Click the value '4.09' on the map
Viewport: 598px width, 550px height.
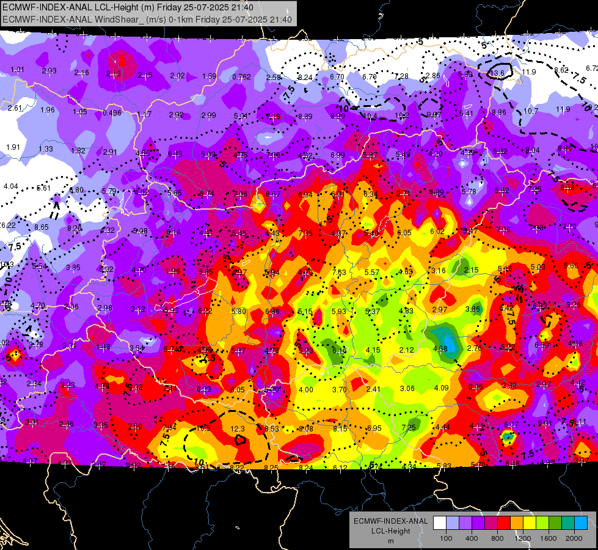(441, 388)
